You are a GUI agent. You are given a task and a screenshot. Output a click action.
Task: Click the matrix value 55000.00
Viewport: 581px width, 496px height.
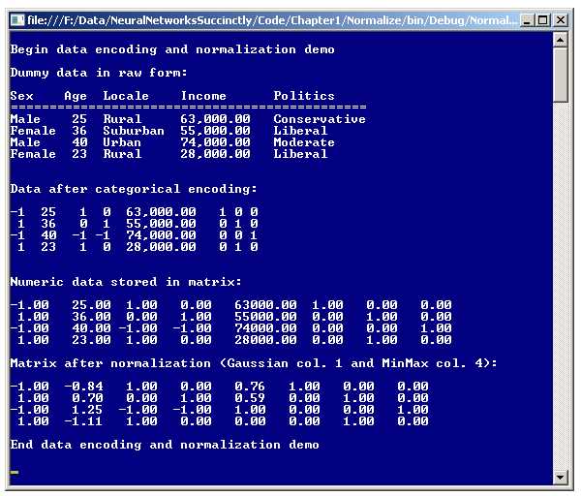[x=265, y=317]
